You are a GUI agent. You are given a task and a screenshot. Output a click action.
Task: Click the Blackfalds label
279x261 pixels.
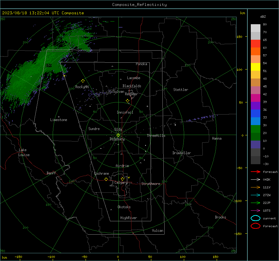pos(132,86)
